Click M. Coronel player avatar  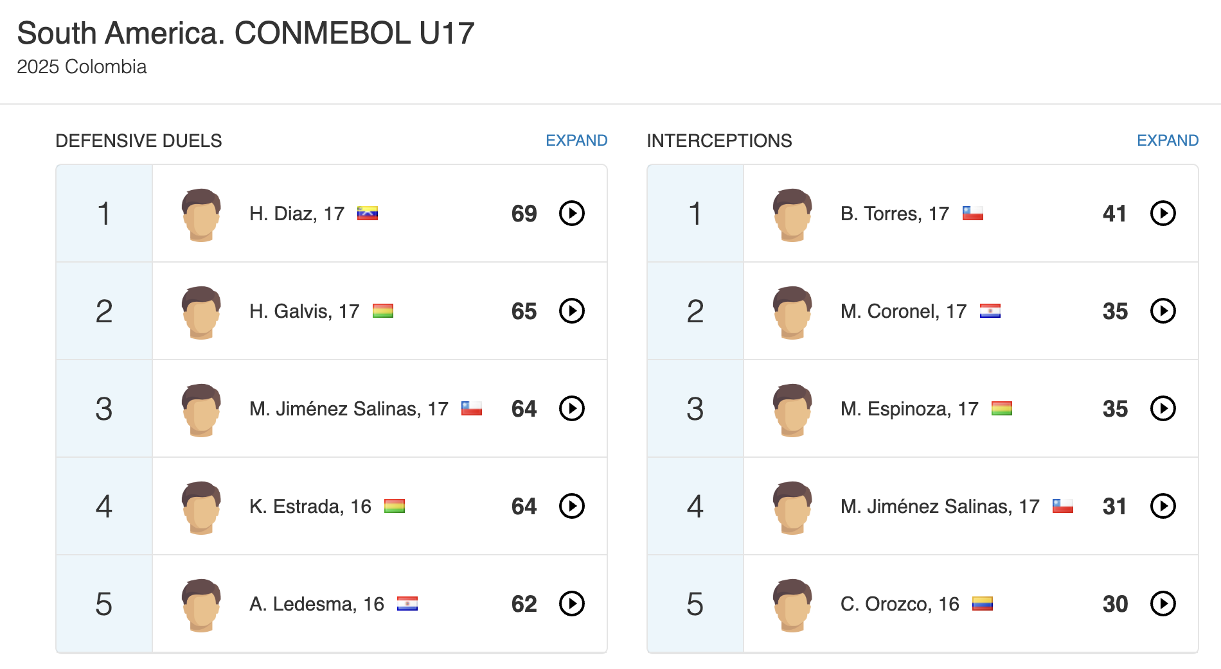pyautogui.click(x=792, y=312)
